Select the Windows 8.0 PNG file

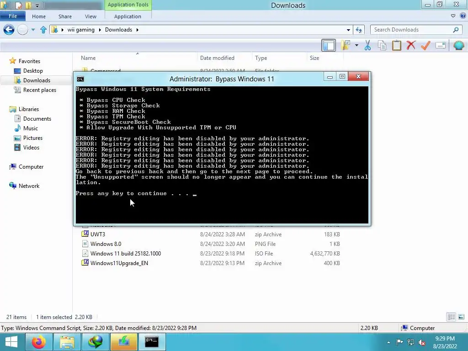click(x=106, y=244)
